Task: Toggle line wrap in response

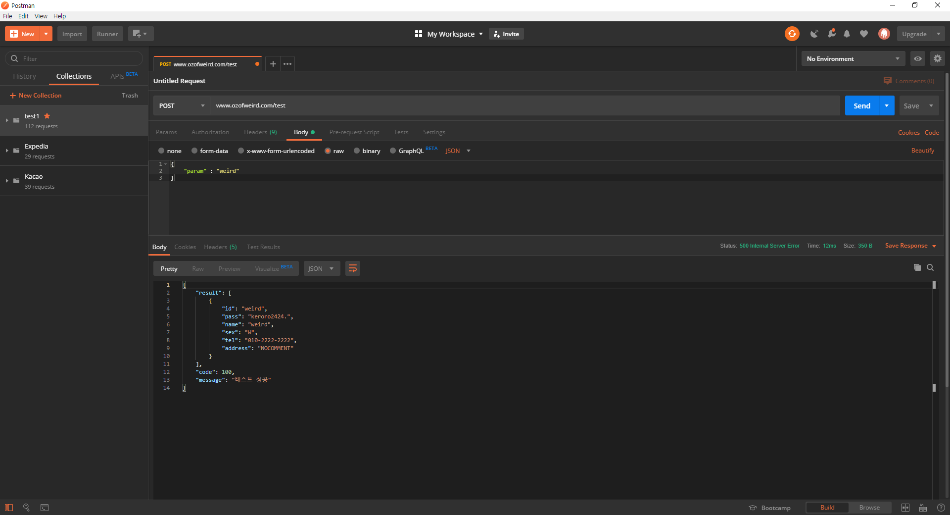Action: (x=353, y=268)
